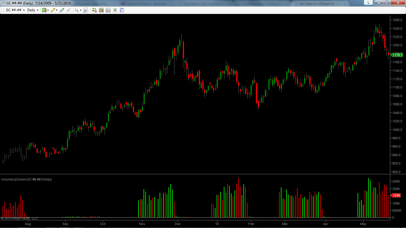
Task: Click the 1160.0 price axis label
Action: (397, 62)
